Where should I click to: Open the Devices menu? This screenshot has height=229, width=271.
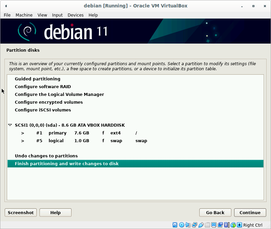click(x=75, y=15)
